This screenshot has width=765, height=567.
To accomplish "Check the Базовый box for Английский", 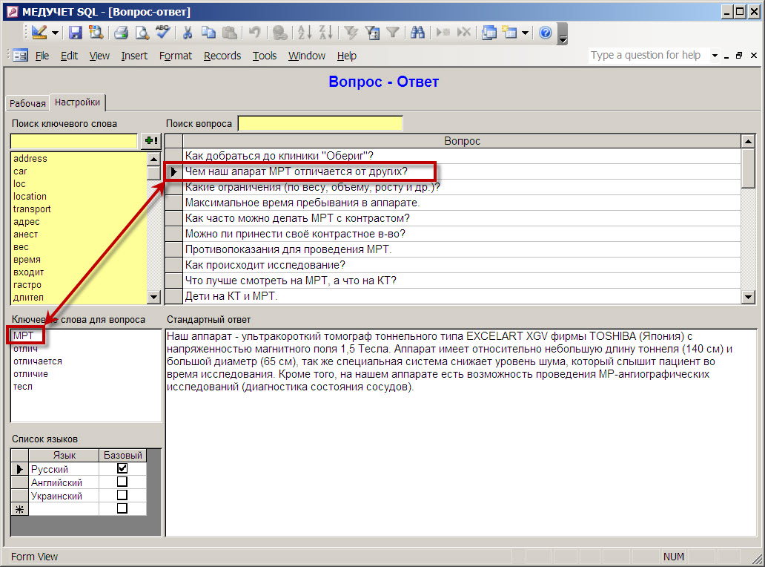I will (x=122, y=482).
